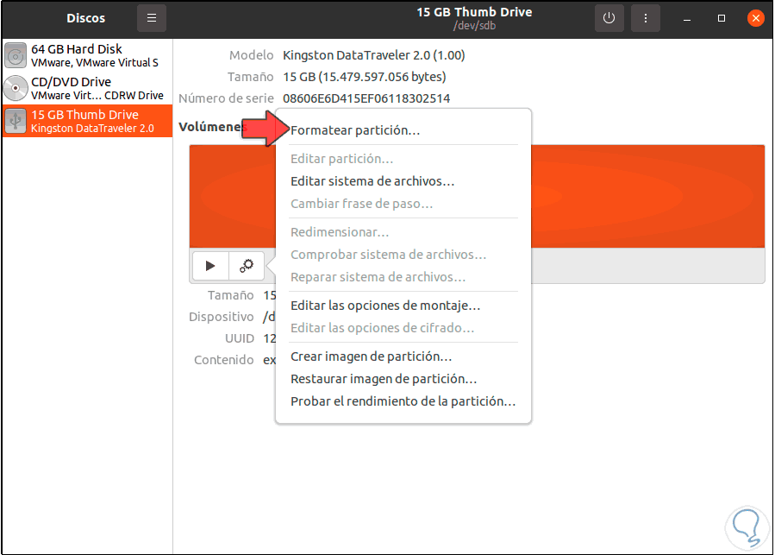Viewport: 775px width, 555px height.
Task: Click the CD/DVD Drive icon in sidebar
Action: pyautogui.click(x=15, y=87)
